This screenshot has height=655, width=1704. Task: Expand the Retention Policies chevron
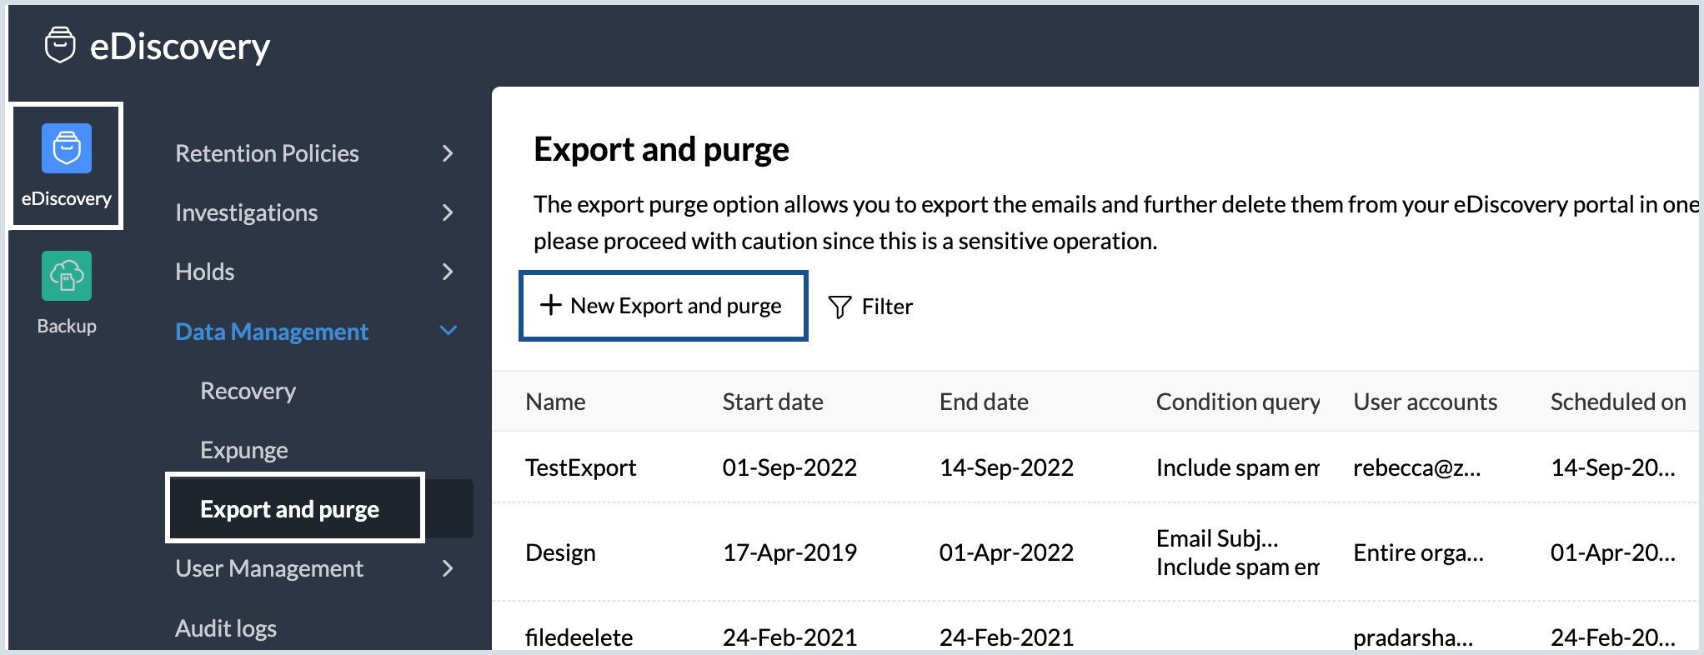click(448, 153)
